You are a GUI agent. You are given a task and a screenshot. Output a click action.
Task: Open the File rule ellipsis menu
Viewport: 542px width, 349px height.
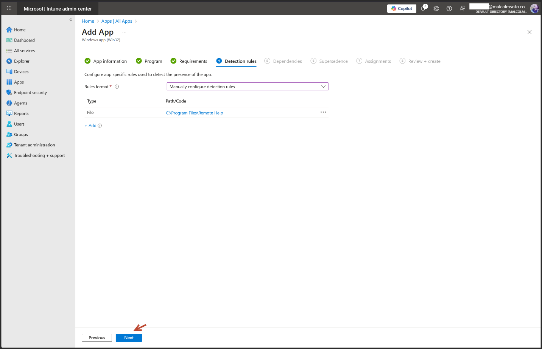tap(323, 112)
